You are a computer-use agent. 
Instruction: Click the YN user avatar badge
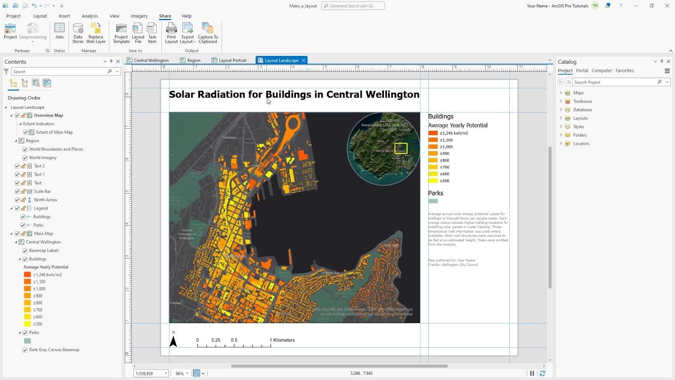[x=595, y=6]
